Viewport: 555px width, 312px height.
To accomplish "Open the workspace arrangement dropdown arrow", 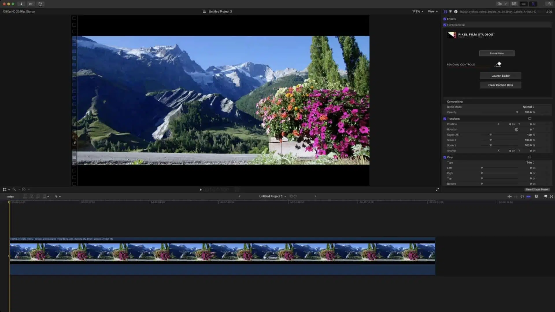I will (x=506, y=4).
